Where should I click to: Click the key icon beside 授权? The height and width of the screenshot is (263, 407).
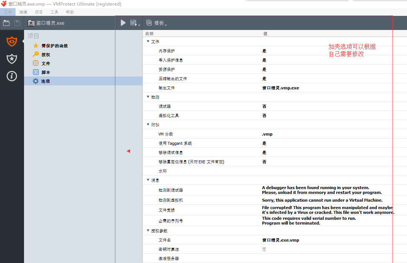(x=36, y=54)
